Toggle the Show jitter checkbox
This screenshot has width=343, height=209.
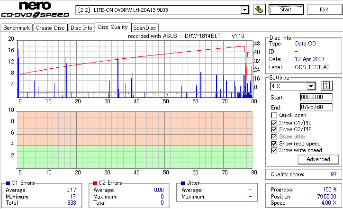click(274, 136)
